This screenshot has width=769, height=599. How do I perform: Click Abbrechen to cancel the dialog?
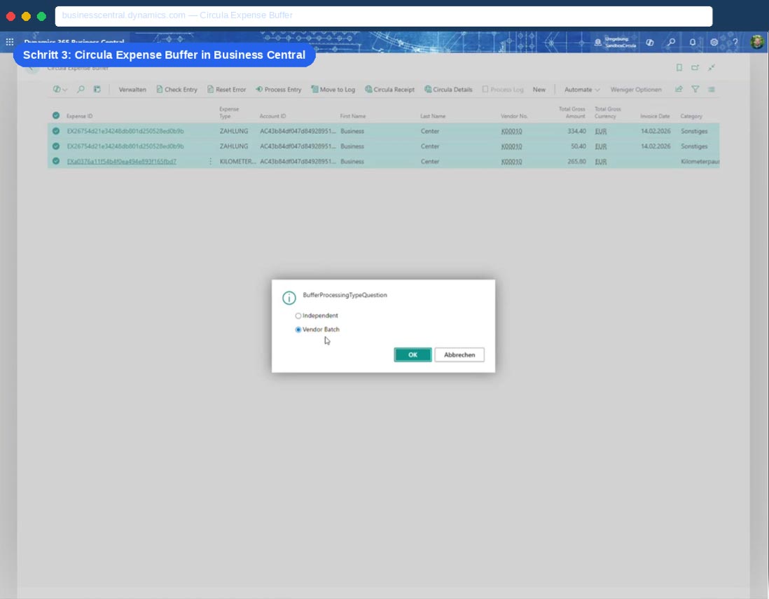(x=459, y=354)
